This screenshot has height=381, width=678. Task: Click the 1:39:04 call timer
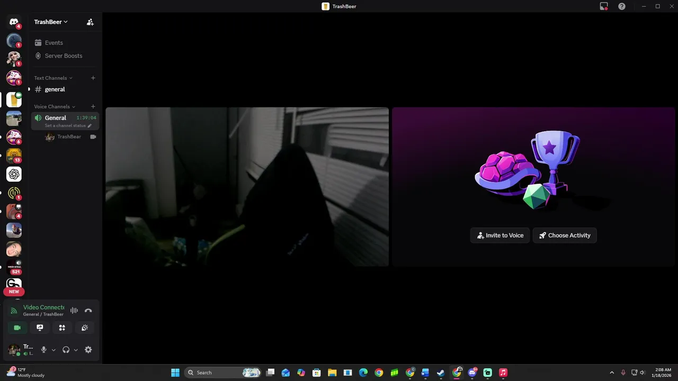[x=86, y=118]
